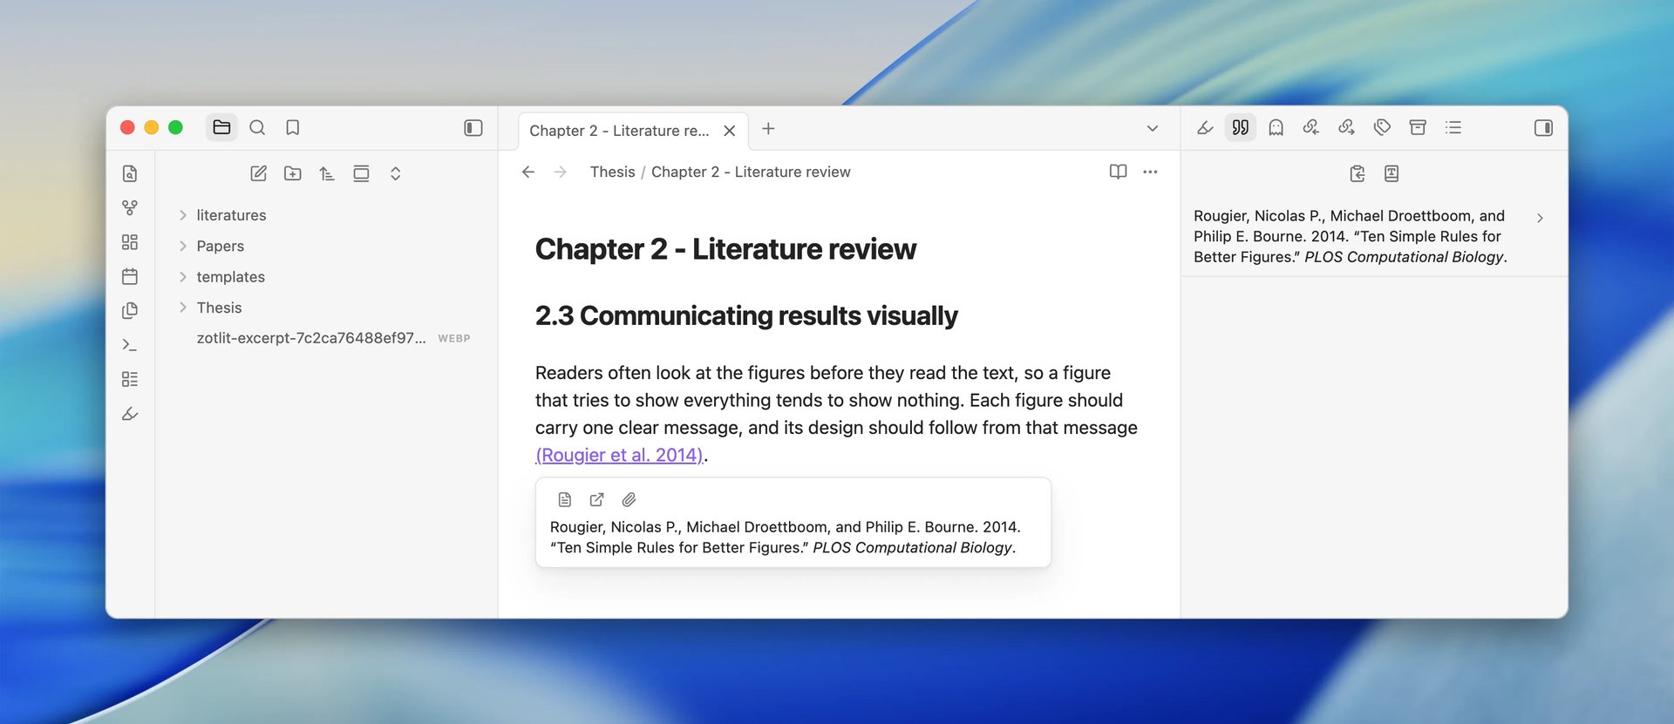The width and height of the screenshot is (1674, 724).
Task: Select the Chapter 2 - Literature review tab
Action: (x=619, y=131)
